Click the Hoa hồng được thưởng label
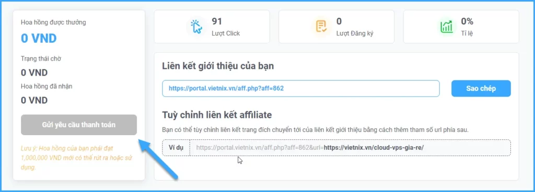 point(53,22)
